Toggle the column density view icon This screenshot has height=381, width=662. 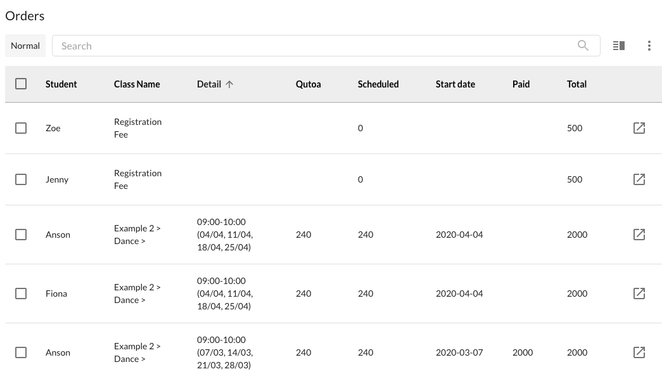pos(619,46)
